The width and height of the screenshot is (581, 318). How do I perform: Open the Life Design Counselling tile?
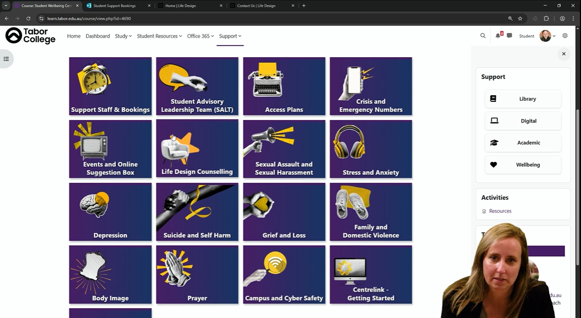[x=197, y=149]
